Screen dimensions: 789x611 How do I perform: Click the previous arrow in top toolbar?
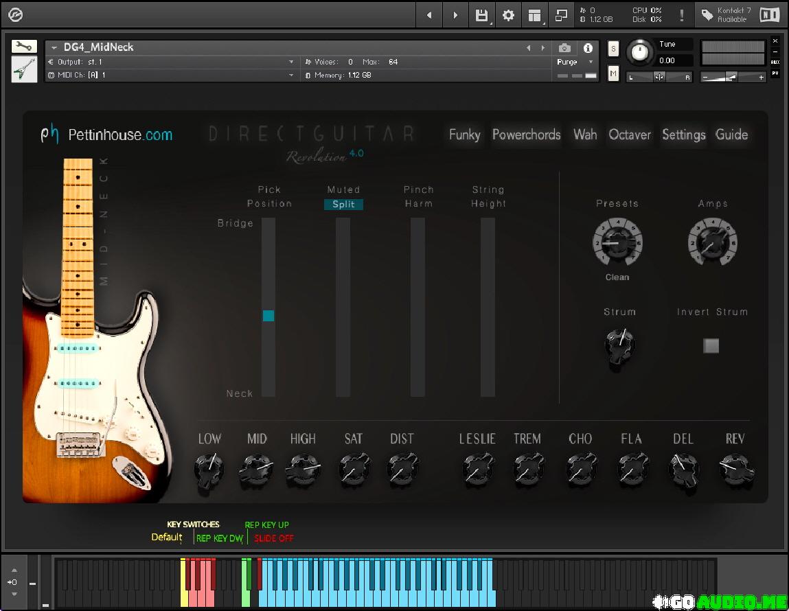[x=429, y=15]
